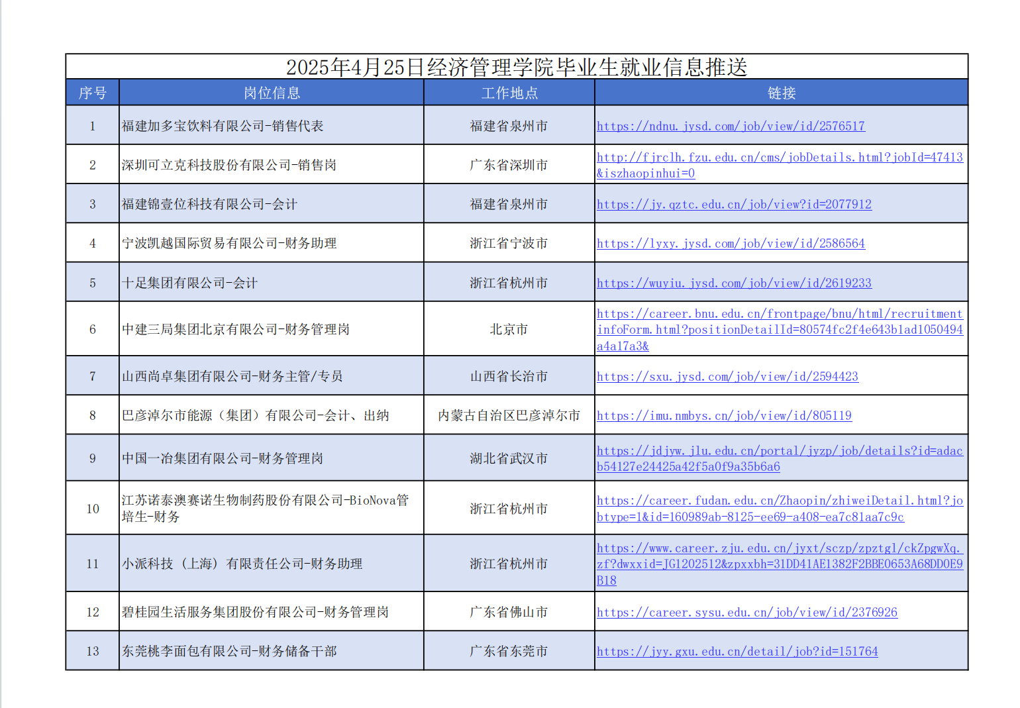The width and height of the screenshot is (1020, 708).
Task: Follow the jyy.gxu.edu.cn job detail link
Action: 737,651
